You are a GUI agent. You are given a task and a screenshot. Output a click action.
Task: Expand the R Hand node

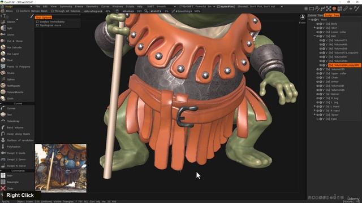click(x=314, y=111)
